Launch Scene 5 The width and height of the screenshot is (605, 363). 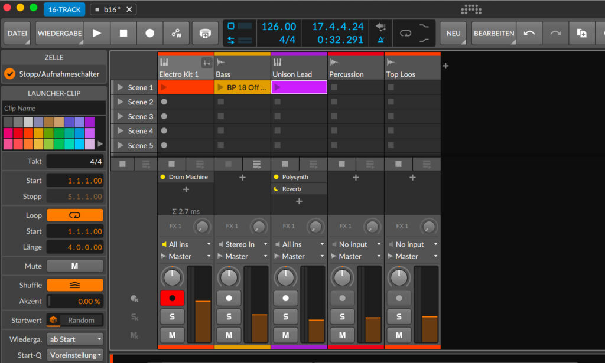pos(121,145)
